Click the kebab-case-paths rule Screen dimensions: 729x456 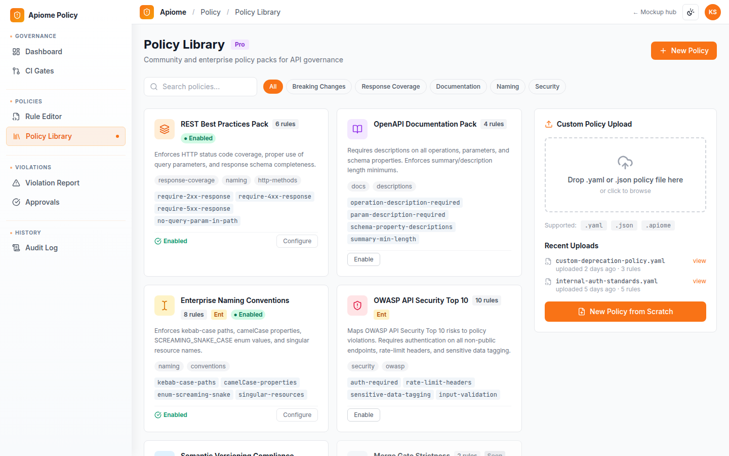pos(186,383)
